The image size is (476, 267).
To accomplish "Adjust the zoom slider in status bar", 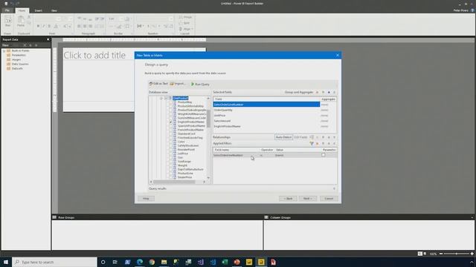I will (456, 254).
